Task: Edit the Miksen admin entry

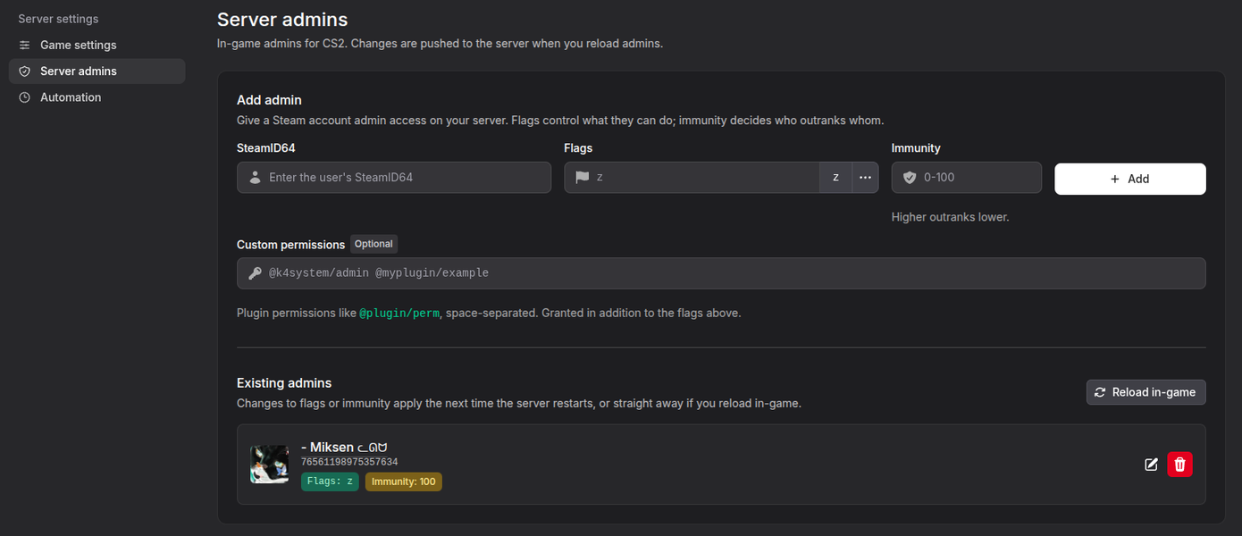Action: (x=1152, y=465)
